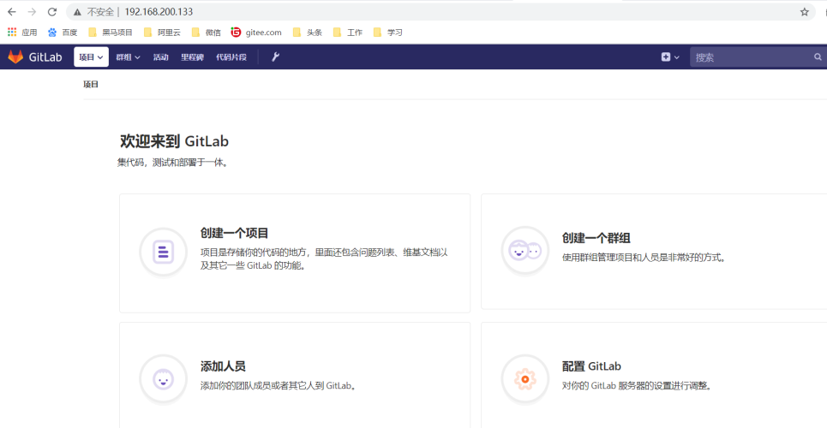Open the 学习 bookmark folder
The image size is (827, 428).
(387, 33)
